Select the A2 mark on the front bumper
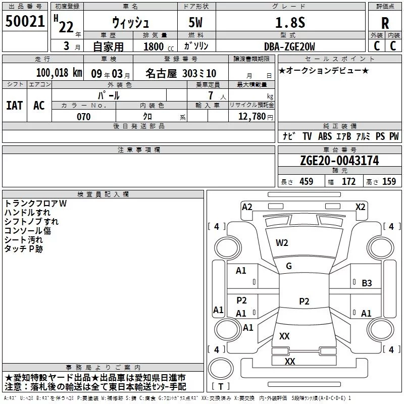 247,207
